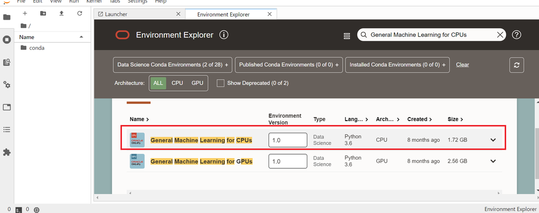Open the Run menu
This screenshot has width=539, height=213.
(x=74, y=2)
